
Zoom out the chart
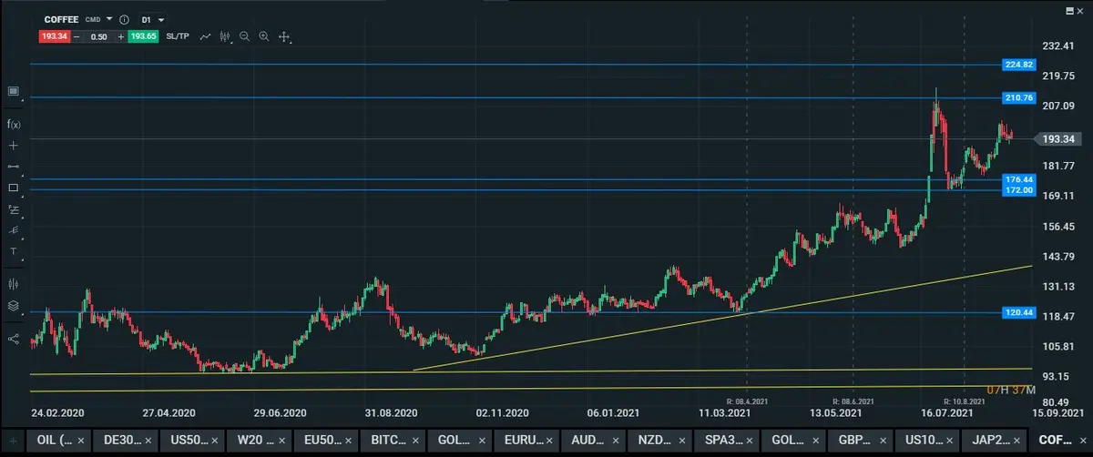pyautogui.click(x=245, y=36)
